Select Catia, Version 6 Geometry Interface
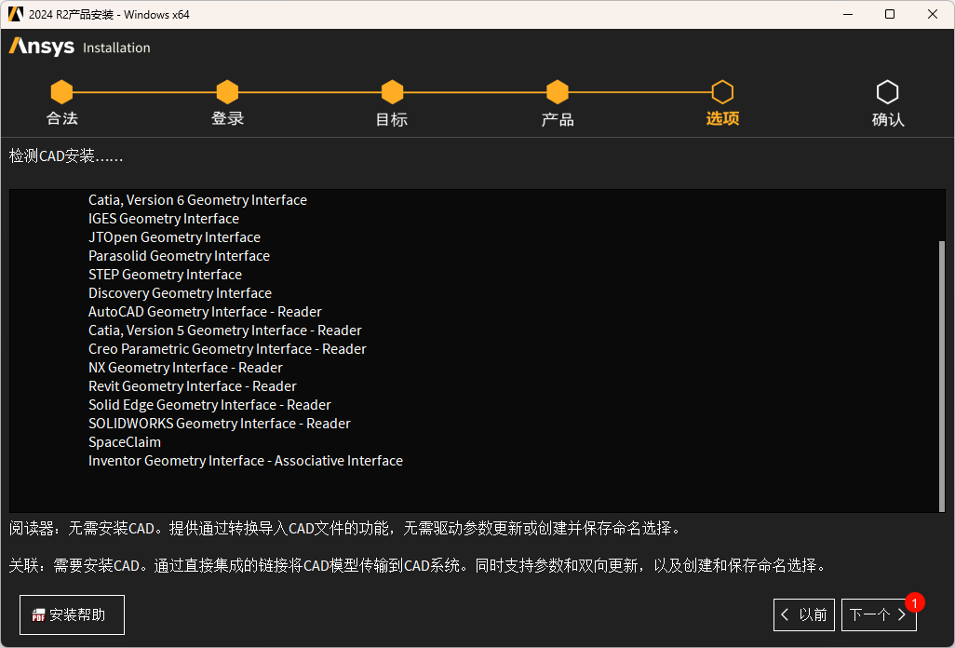This screenshot has height=648, width=955. point(197,200)
